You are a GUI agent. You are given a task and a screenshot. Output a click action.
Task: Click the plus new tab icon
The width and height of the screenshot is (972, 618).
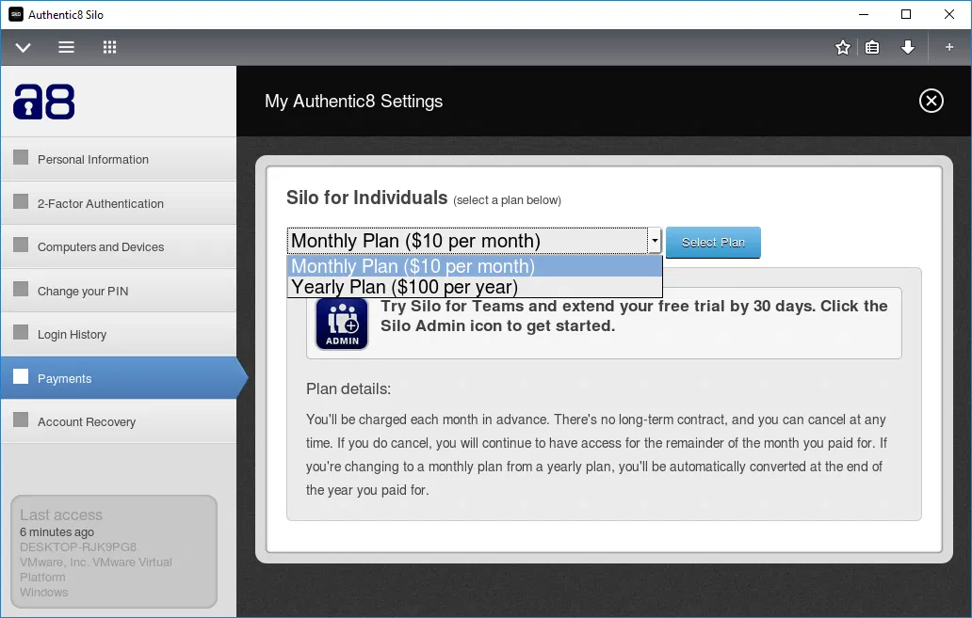pyautogui.click(x=949, y=47)
